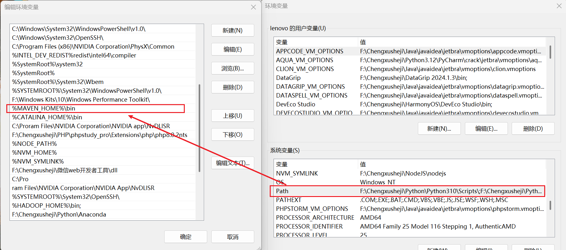Click 编辑(E)... under user variables
566x250 pixels.
(x=486, y=128)
